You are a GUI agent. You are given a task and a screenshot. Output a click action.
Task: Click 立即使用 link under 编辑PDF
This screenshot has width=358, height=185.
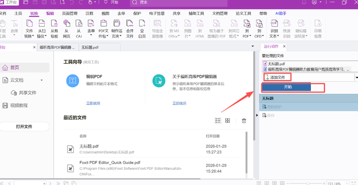(93, 103)
